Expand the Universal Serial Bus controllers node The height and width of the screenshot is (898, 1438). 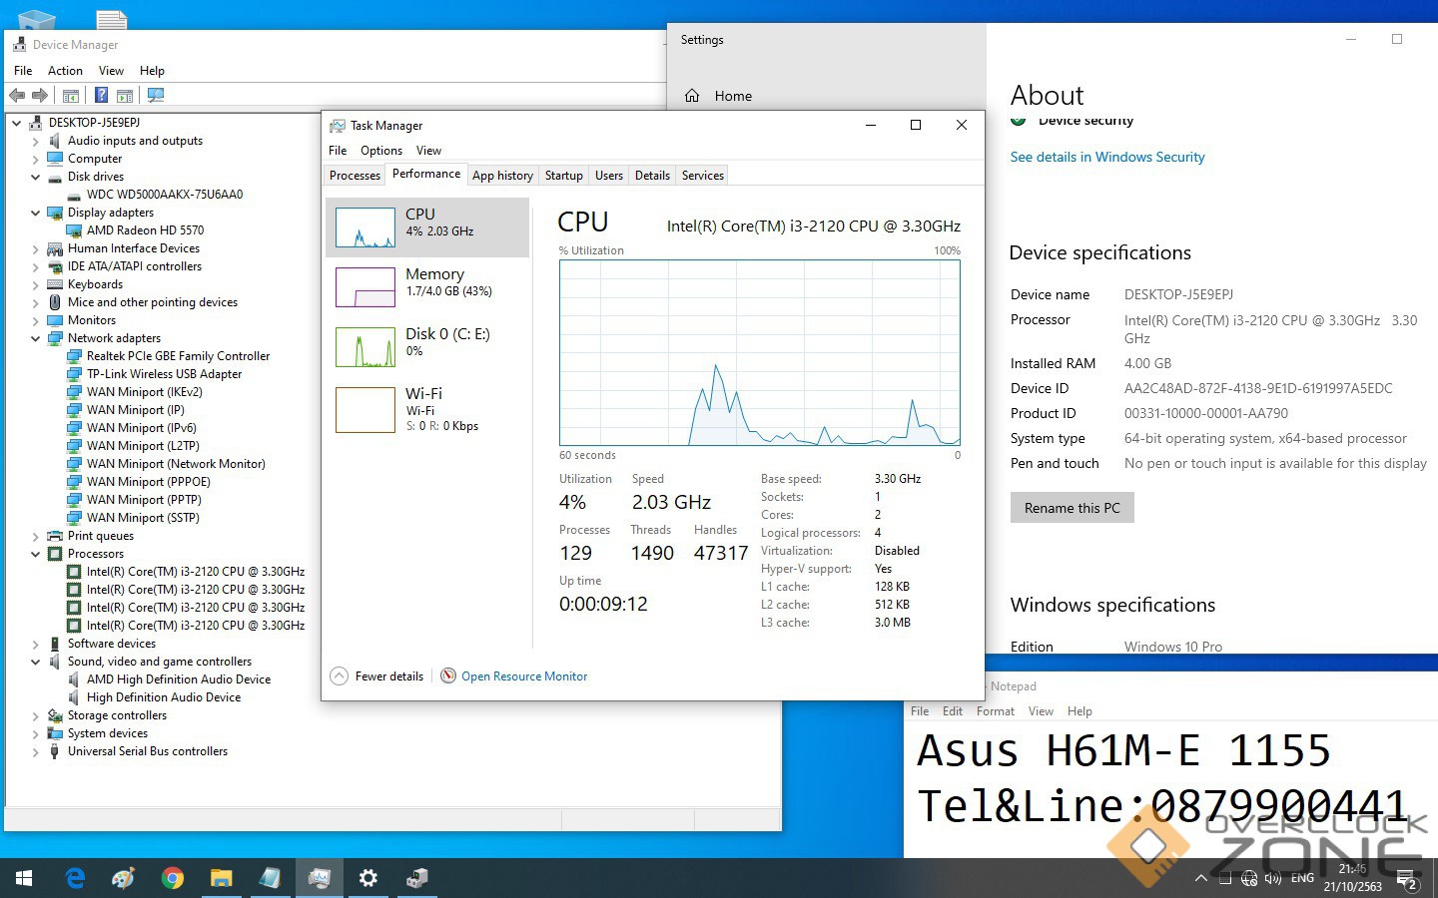[36, 752]
